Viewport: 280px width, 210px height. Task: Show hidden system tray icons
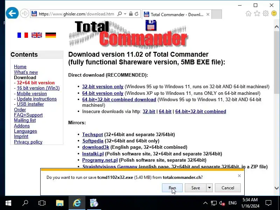(x=205, y=203)
